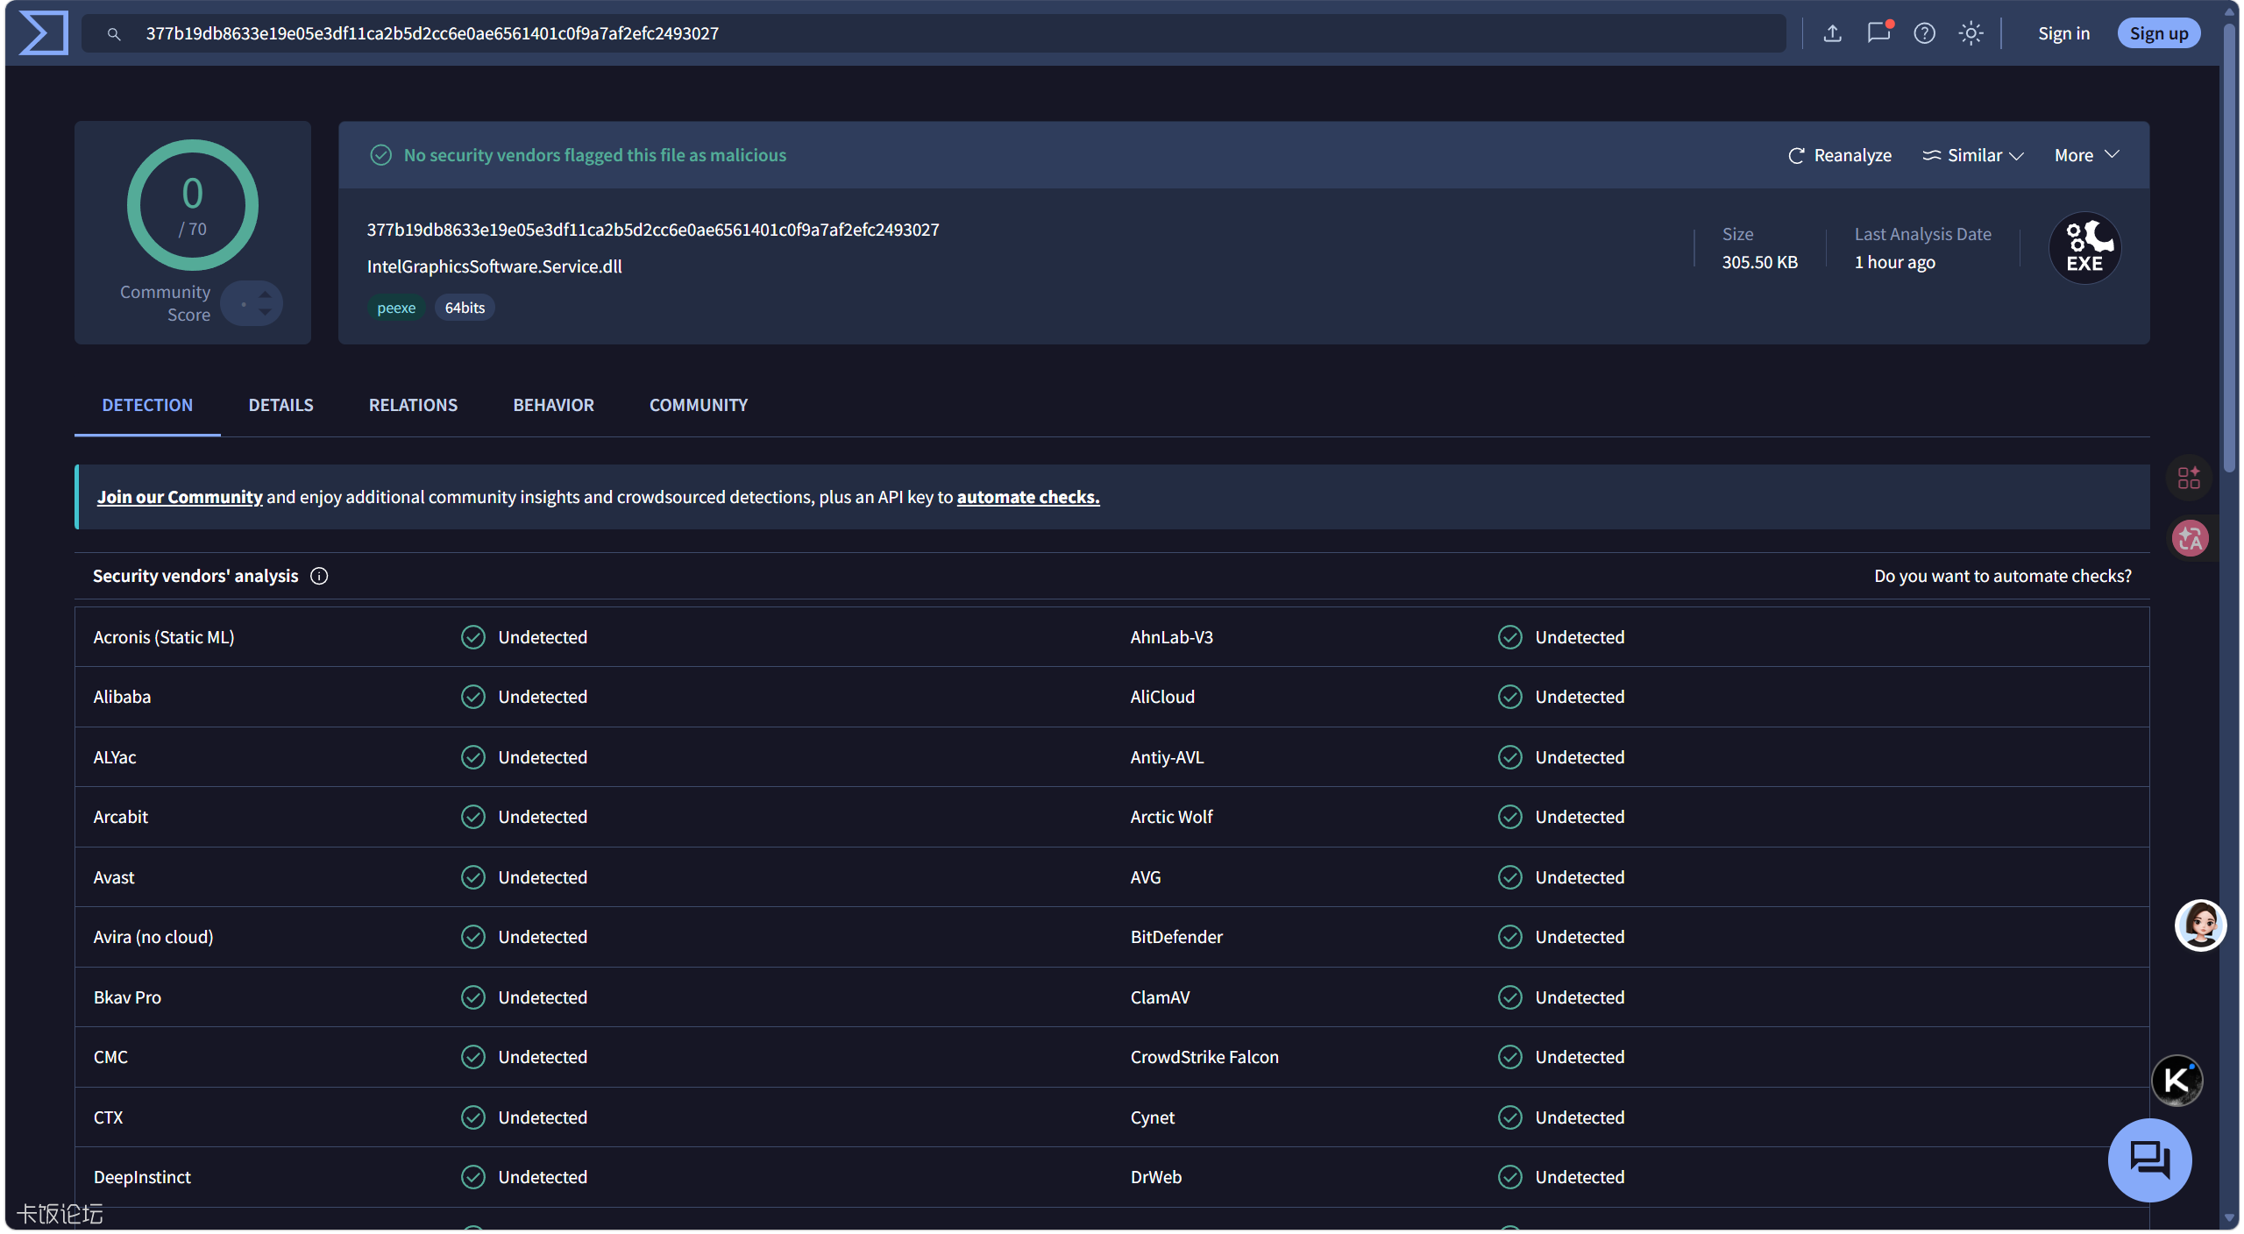The width and height of the screenshot is (2244, 1234).
Task: Vote up on Community Score
Action: pyautogui.click(x=265, y=294)
